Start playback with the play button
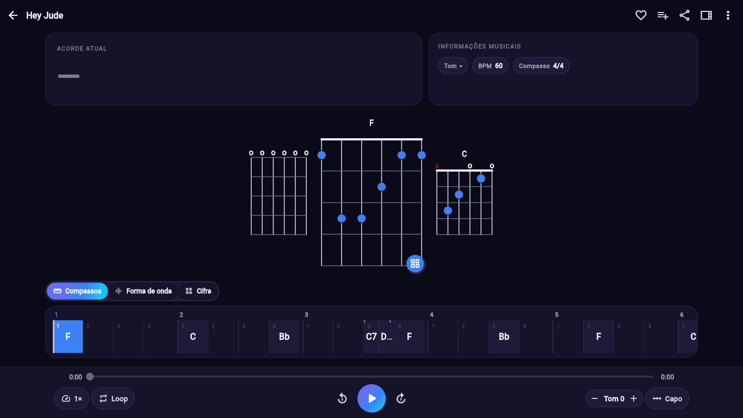743x418 pixels. click(371, 398)
